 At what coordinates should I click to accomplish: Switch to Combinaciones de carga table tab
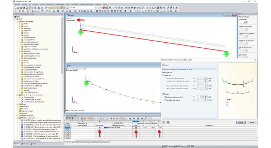[x=83, y=142]
